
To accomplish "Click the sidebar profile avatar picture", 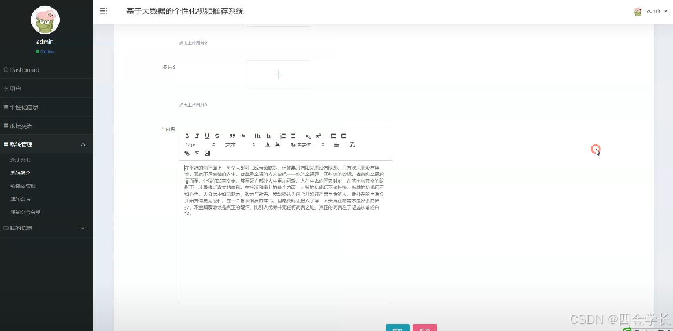I will click(x=45, y=20).
